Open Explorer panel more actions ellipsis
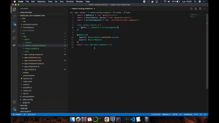Screen dimensions: 219x123 pyautogui.click(x=64, y=9)
